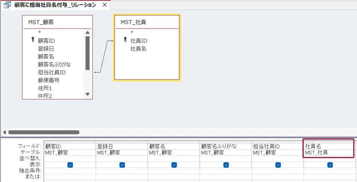This screenshot has width=357, height=182.
Task: Toggle 表示 checkbox for 登録日 column
Action: (122, 165)
